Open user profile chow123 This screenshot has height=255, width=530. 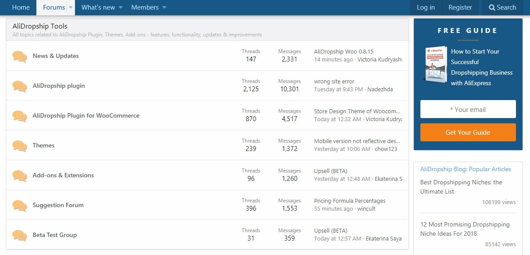(x=386, y=149)
